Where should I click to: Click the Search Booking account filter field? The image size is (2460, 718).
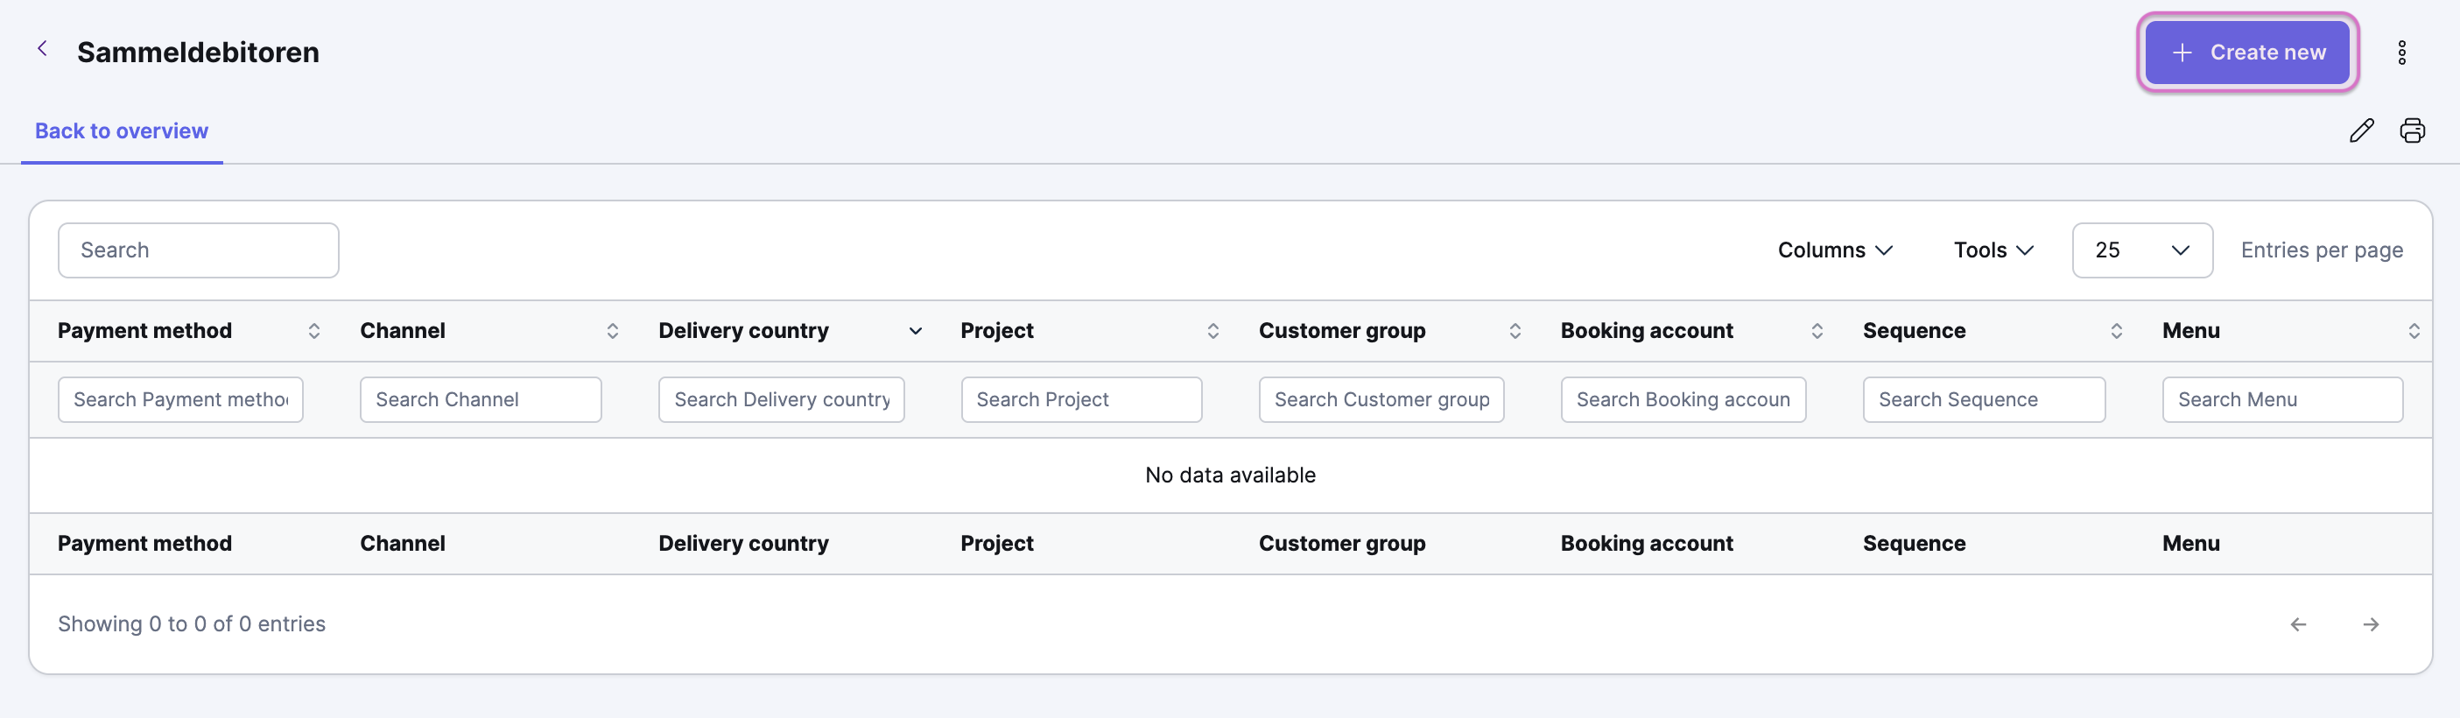1683,400
